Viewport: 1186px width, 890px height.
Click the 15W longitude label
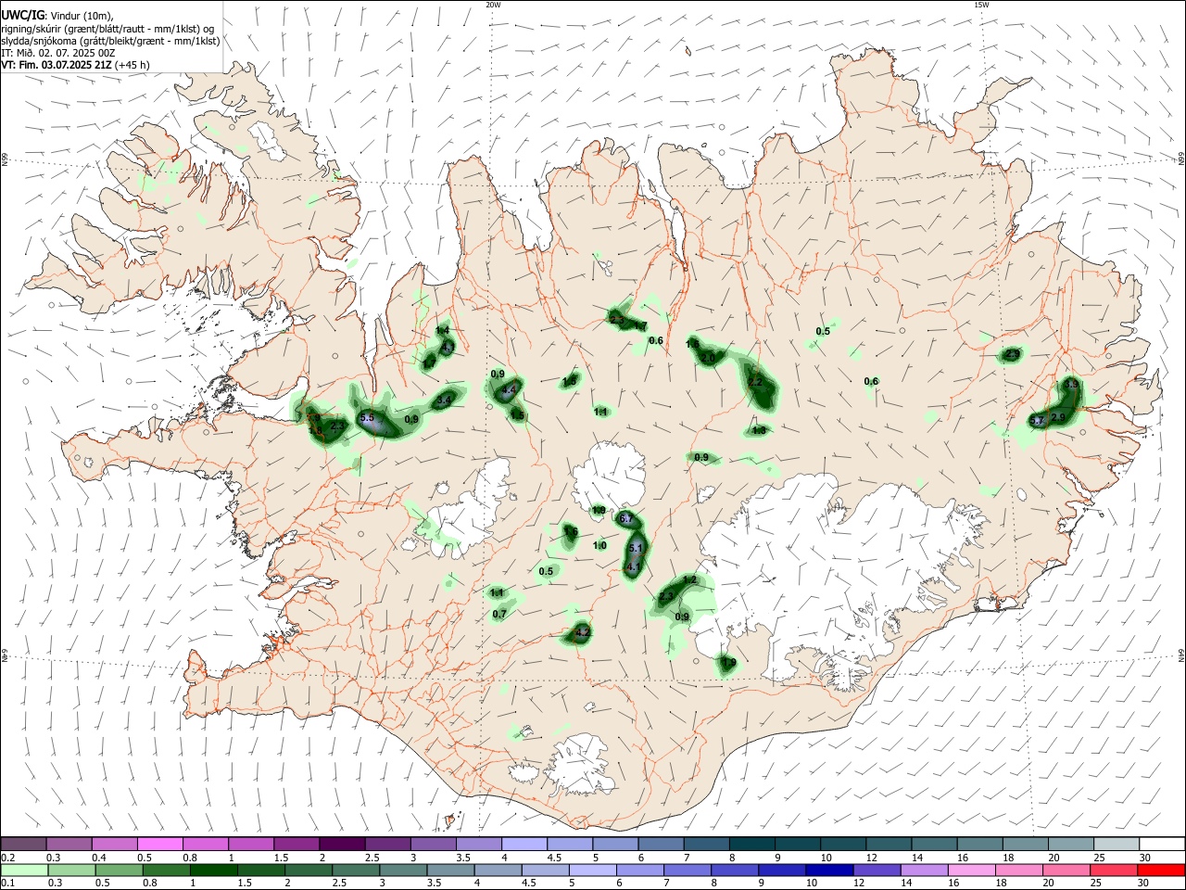pos(981,5)
